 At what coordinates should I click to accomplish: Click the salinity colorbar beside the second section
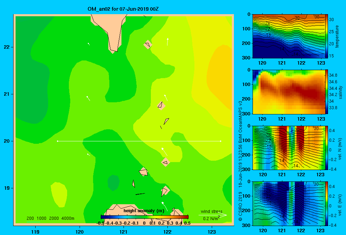327,92
